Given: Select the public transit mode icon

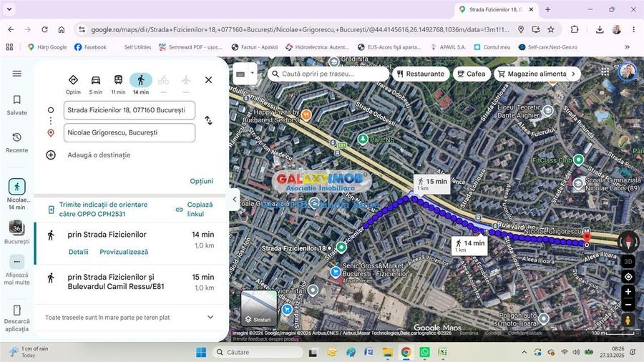Looking at the screenshot, I should click(118, 80).
